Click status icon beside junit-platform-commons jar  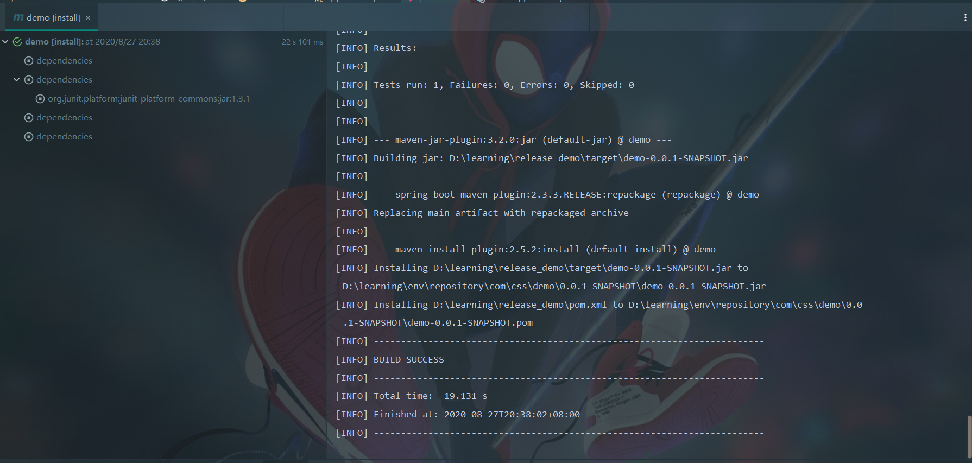[x=40, y=99]
